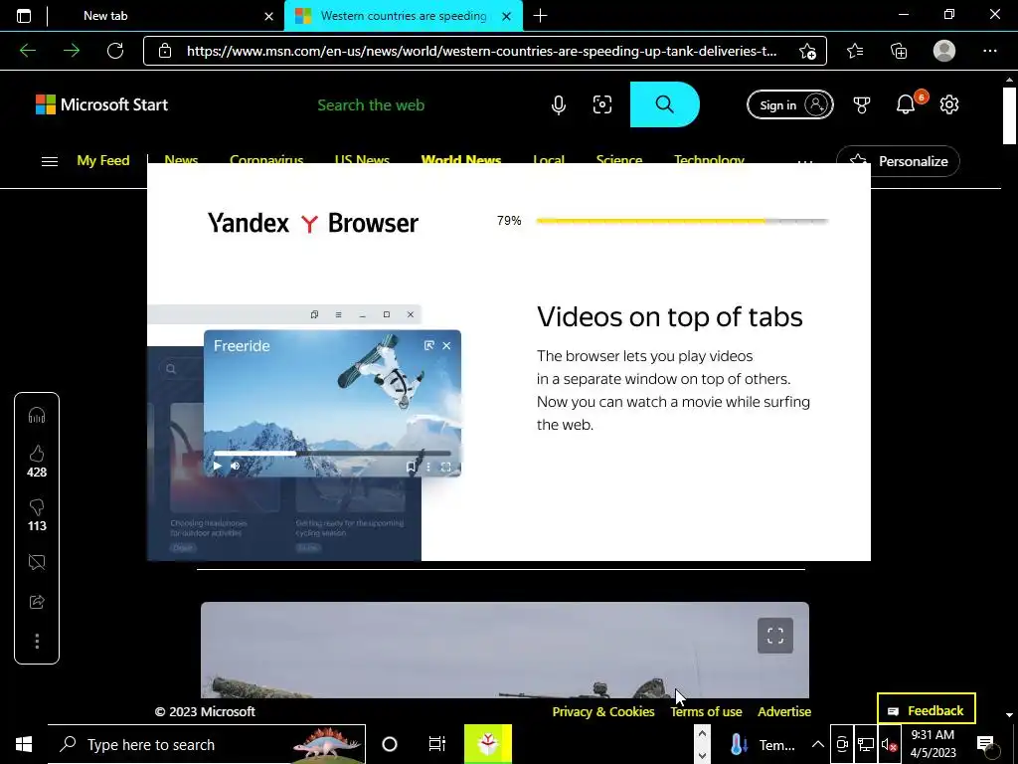Open the network tray icon
Image resolution: width=1018 pixels, height=764 pixels.
click(866, 744)
